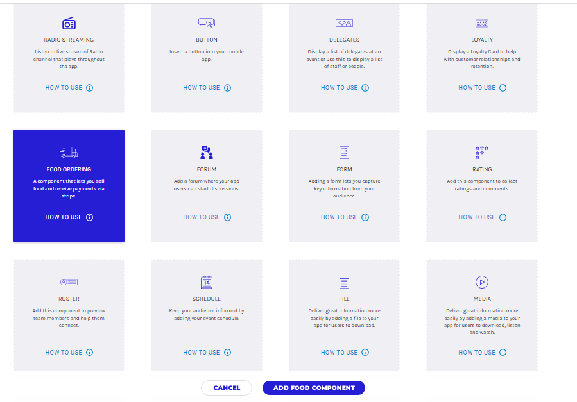Screen dimensions: 577x402
Task: Click How To Use under Forum
Action: point(202,217)
